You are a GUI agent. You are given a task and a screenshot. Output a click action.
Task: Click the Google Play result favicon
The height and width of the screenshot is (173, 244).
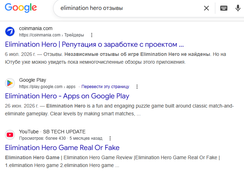pos(10,83)
